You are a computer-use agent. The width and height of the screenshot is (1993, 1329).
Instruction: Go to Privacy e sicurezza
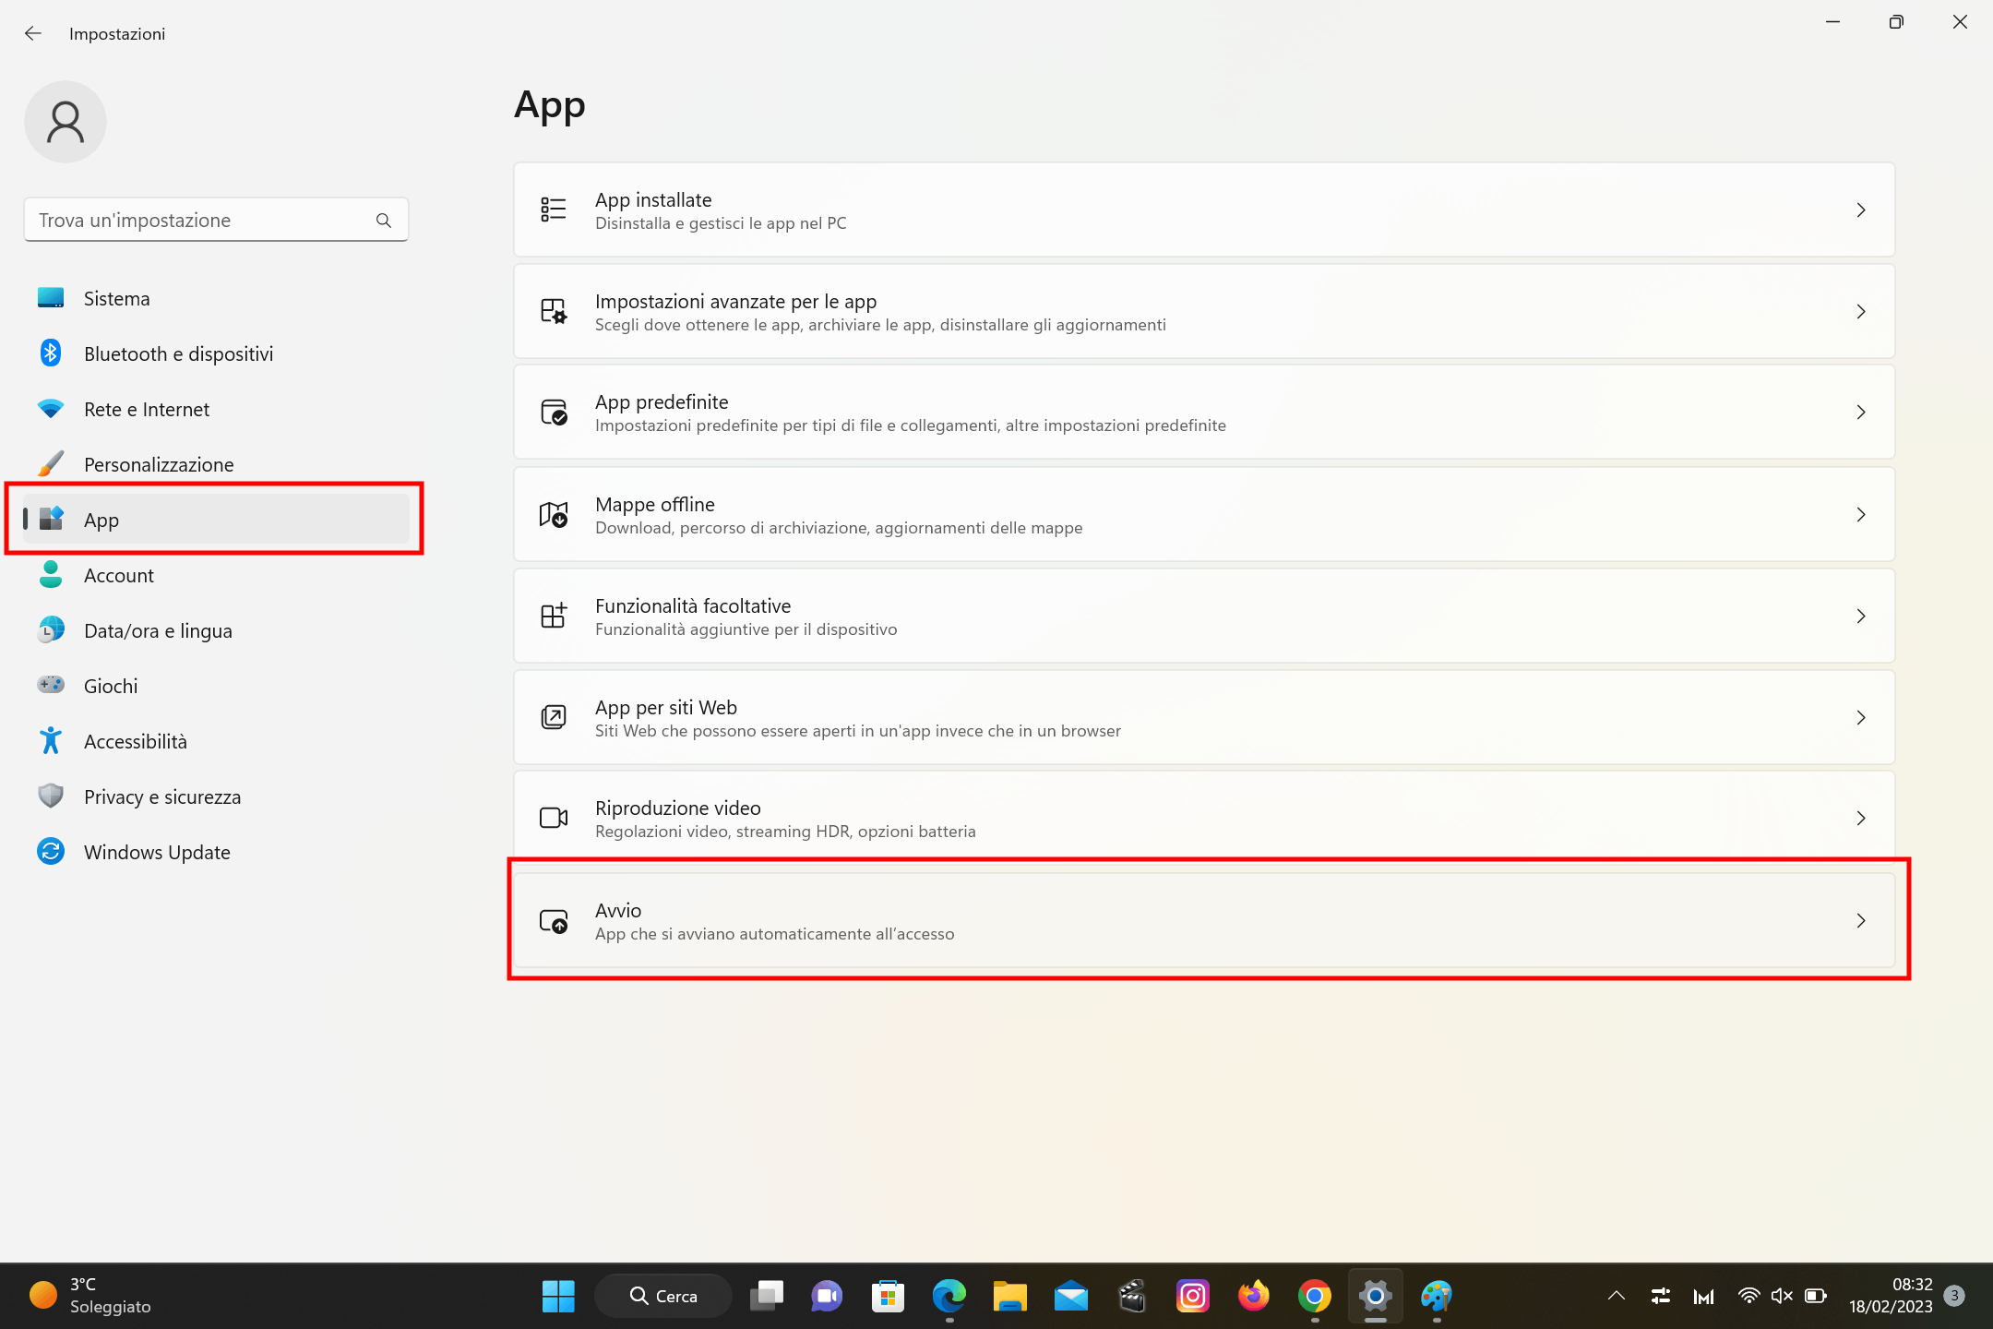coord(161,797)
